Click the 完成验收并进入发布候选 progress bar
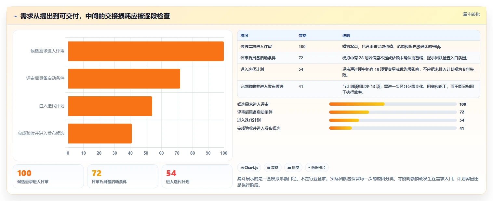Image resolution: width=493 pixels, height=201 pixels. click(x=393, y=128)
